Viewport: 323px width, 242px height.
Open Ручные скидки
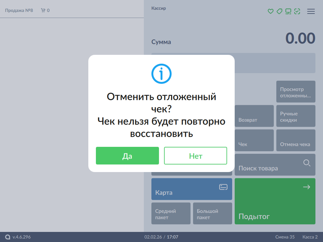point(296,116)
